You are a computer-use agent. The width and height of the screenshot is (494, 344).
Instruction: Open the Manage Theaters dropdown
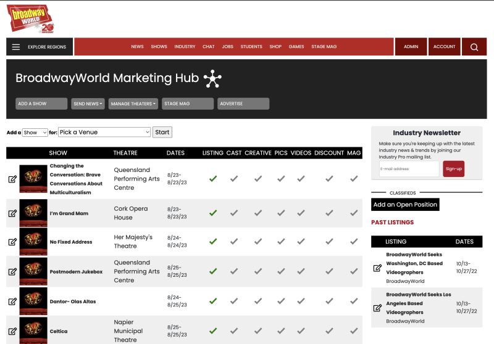coord(133,104)
